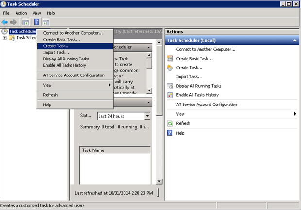Viewport: 301px width, 210px height.
Task: Toggle the Show/Hide Action Pane toolbar icon
Action: pos(46,22)
